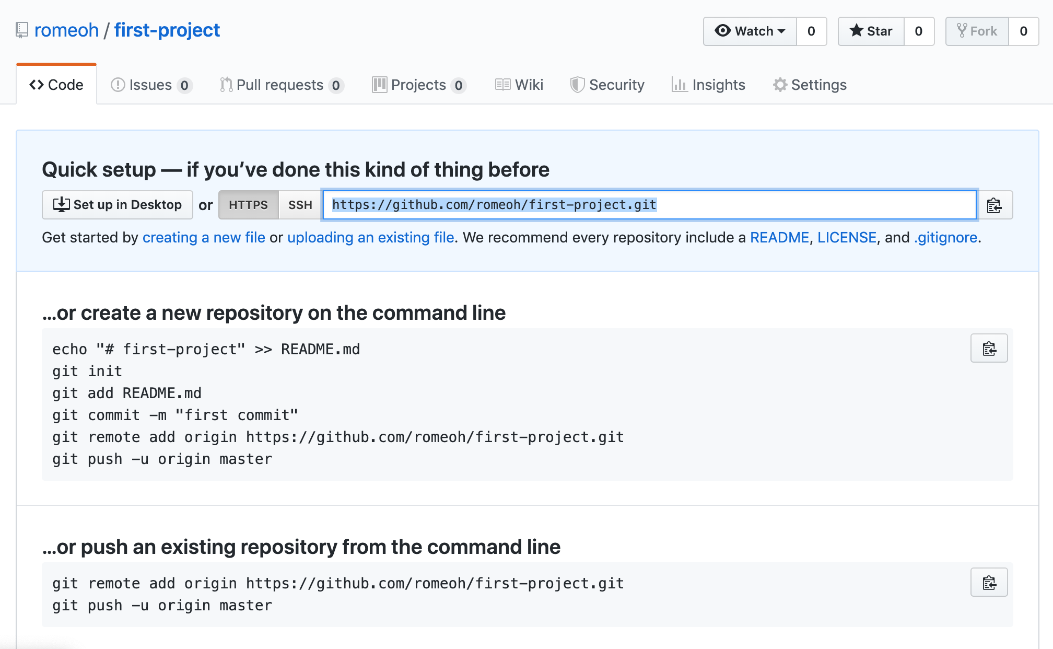1053x649 pixels.
Task: Star the first-project repository
Action: pyautogui.click(x=871, y=31)
